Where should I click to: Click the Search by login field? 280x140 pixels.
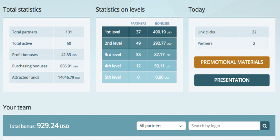point(224,126)
